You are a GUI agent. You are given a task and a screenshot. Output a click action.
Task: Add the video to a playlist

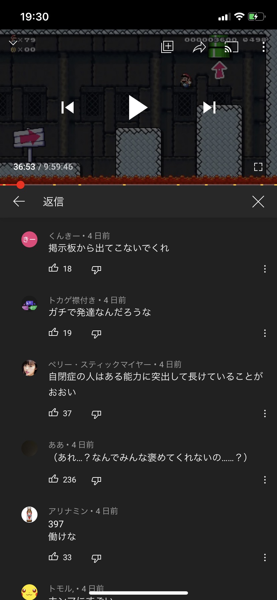click(x=167, y=47)
